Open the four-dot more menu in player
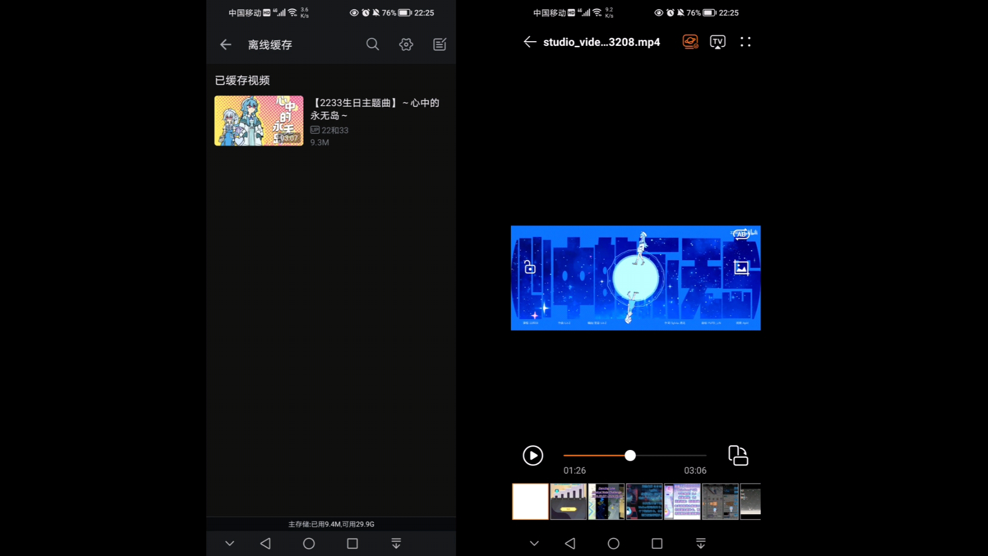Image resolution: width=988 pixels, height=556 pixels. (x=746, y=42)
